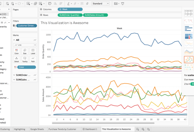Open the Standard fit dropdown

pos(100,3)
